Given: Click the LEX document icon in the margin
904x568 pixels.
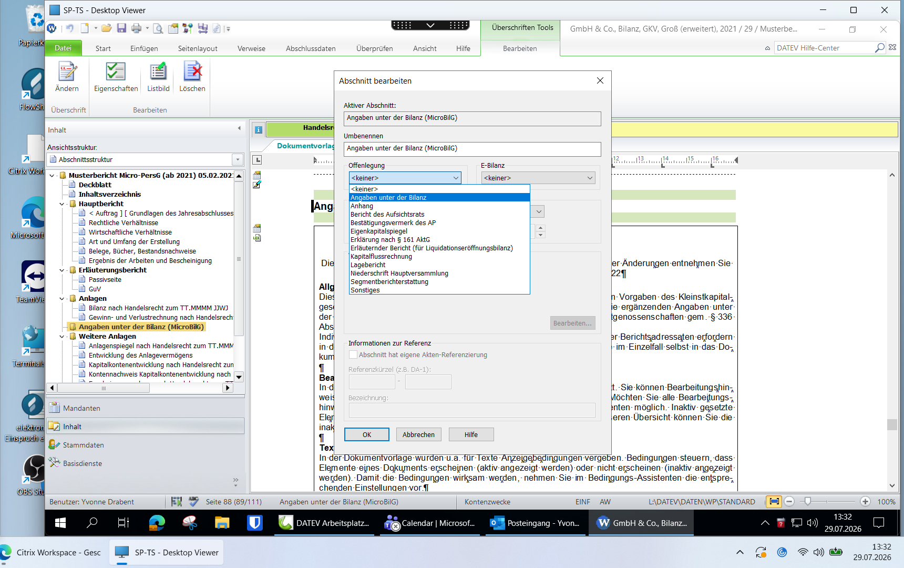Looking at the screenshot, I should (257, 238).
